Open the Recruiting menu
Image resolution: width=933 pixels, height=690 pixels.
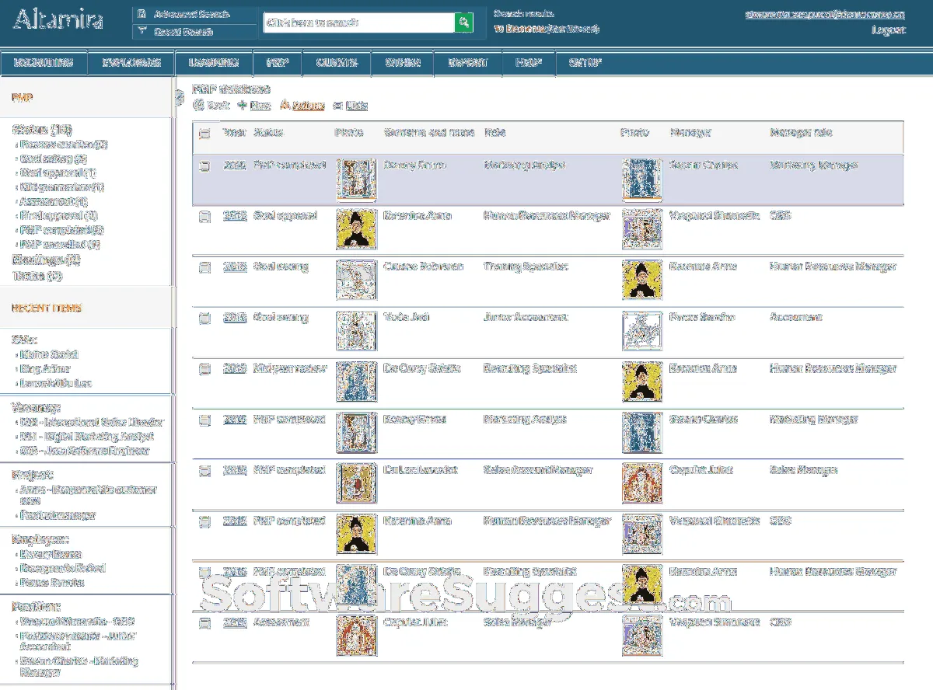click(x=44, y=63)
